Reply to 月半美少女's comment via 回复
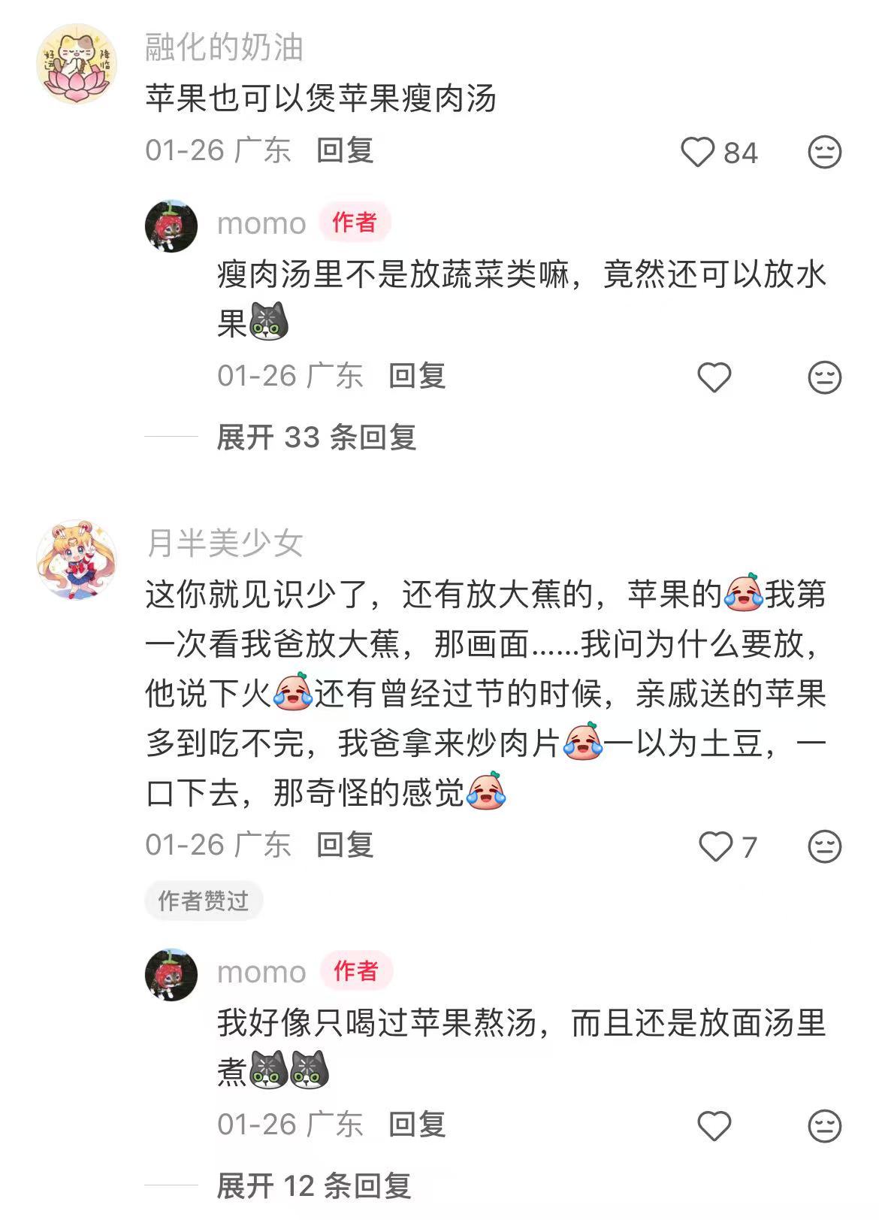Viewport: 879px width, 1220px height. coord(345,845)
